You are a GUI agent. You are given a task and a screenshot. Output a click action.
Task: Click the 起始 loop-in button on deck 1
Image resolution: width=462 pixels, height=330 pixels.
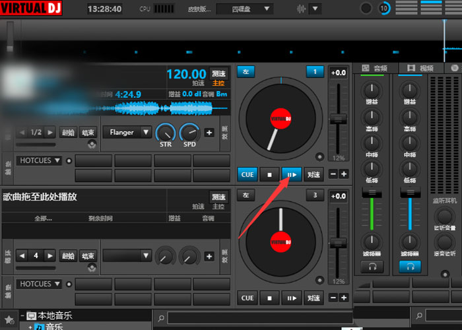pyautogui.click(x=68, y=133)
